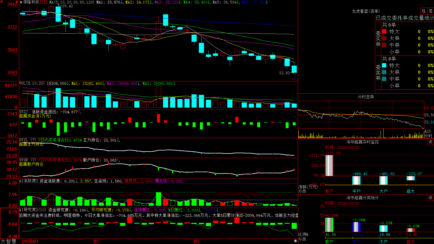Switch 龙虎看盘 to 柱 bar view
The image size is (434, 244).
[424, 11]
